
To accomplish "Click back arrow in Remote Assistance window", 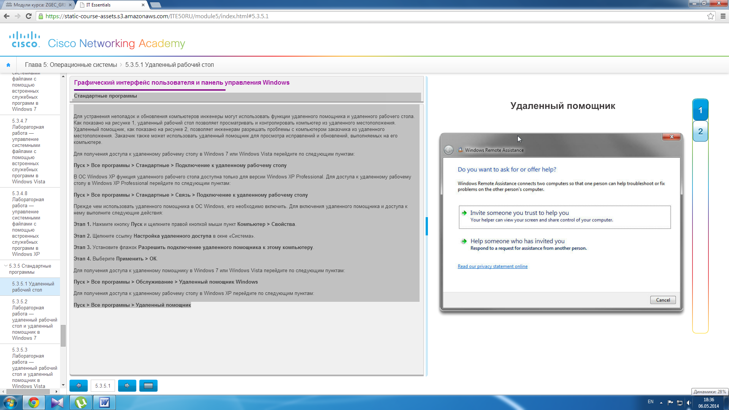I will tap(448, 150).
